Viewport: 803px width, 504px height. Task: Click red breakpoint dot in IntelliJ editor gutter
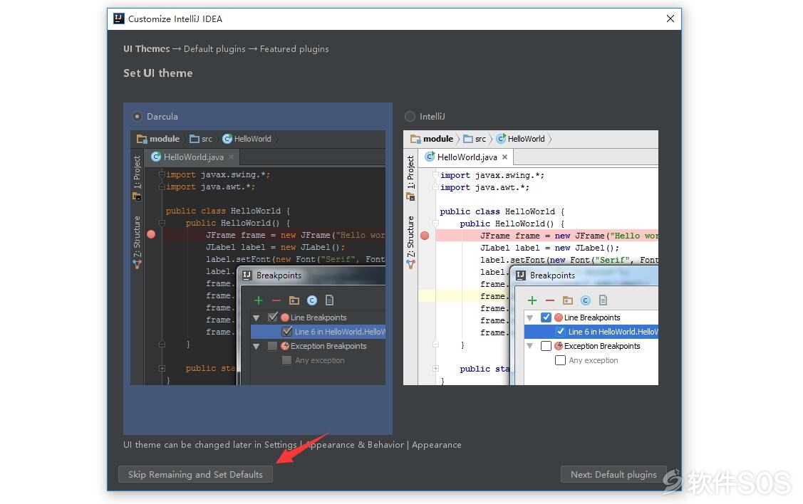(425, 236)
